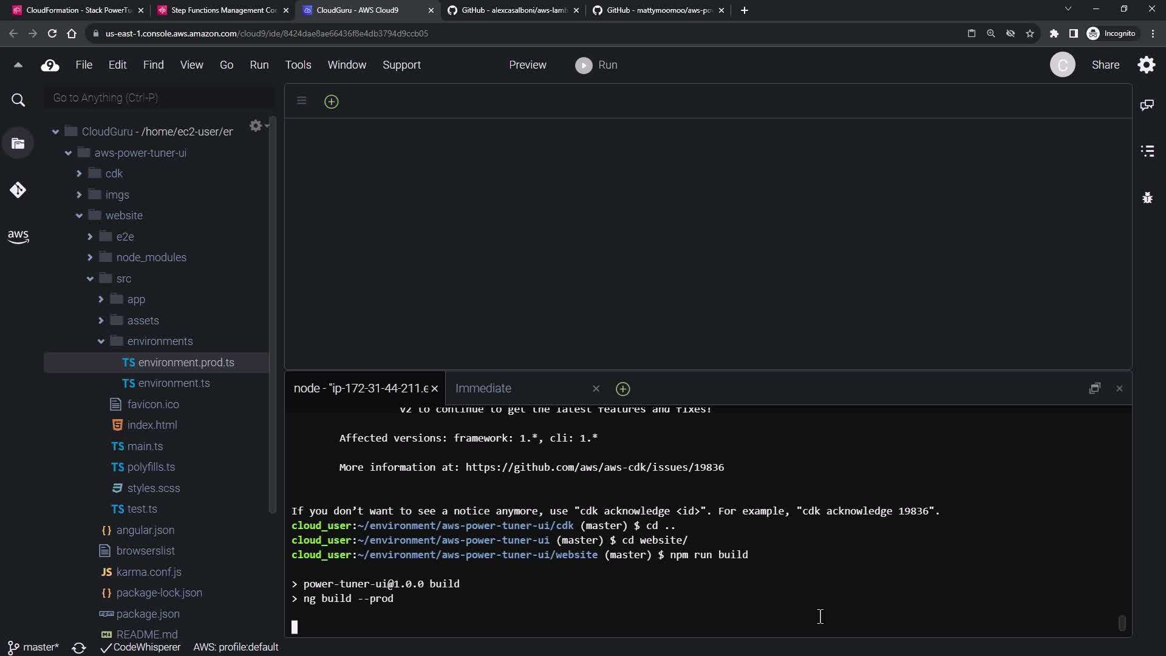Viewport: 1166px width, 656px height.
Task: Open the debugger bug icon panel
Action: click(x=1147, y=198)
